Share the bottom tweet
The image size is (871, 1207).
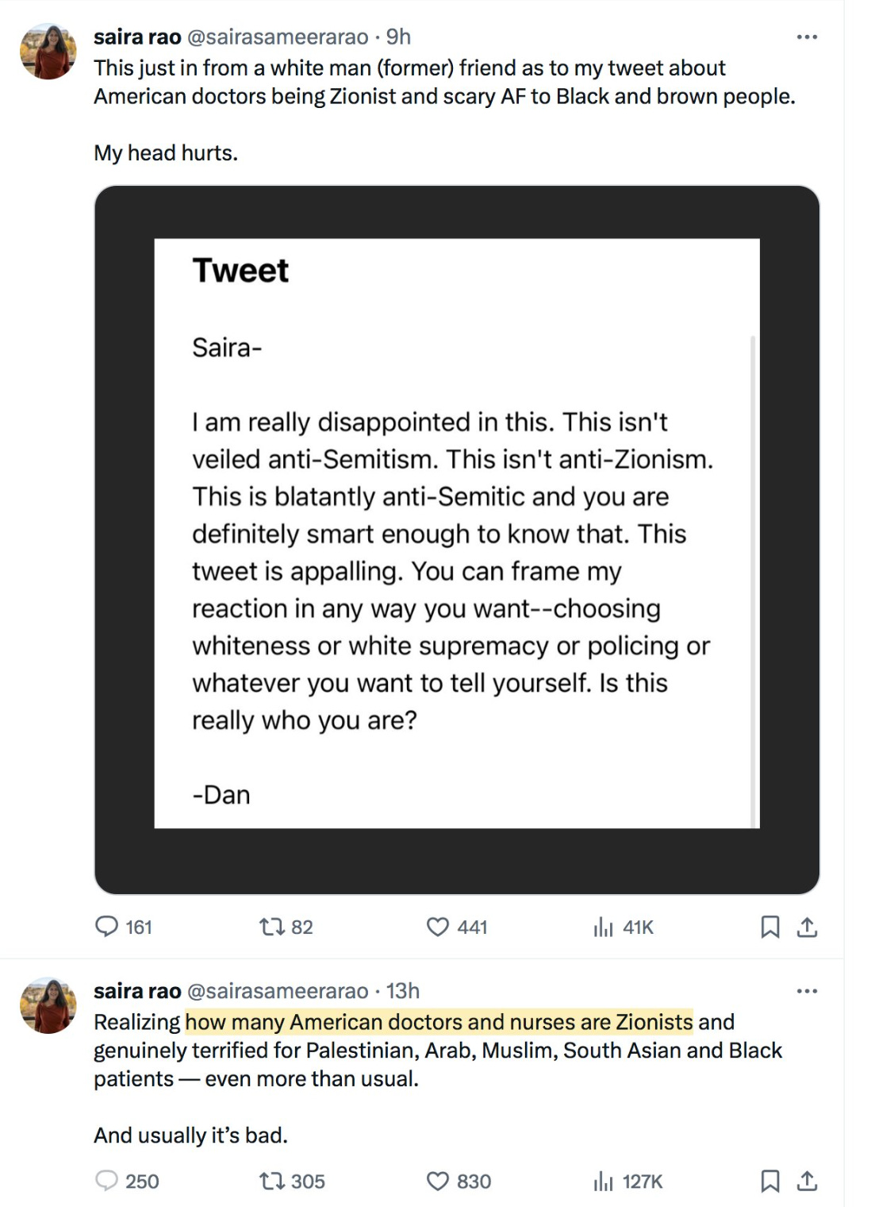click(x=808, y=1181)
